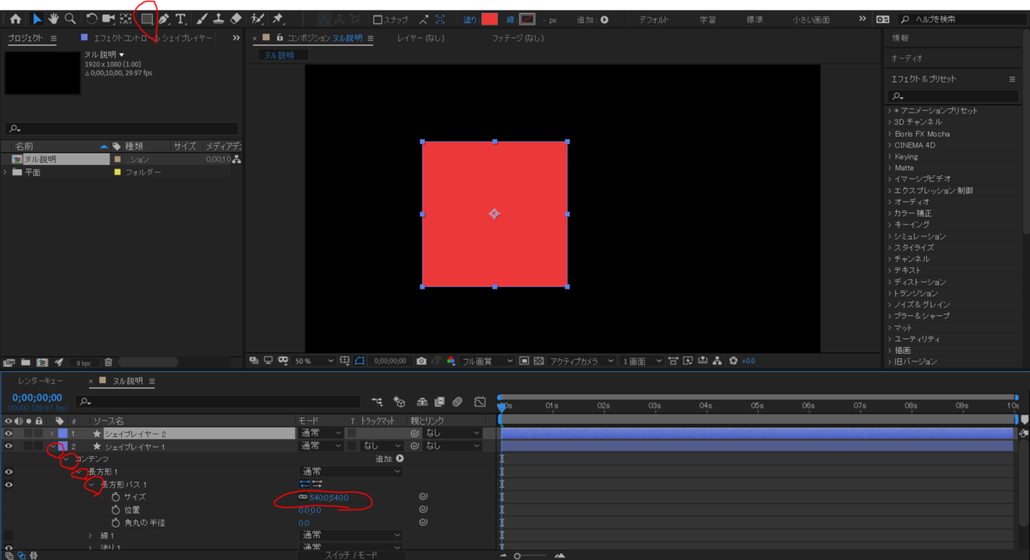Select the Puppet Pin tool
The height and width of the screenshot is (560, 1030).
tap(278, 18)
